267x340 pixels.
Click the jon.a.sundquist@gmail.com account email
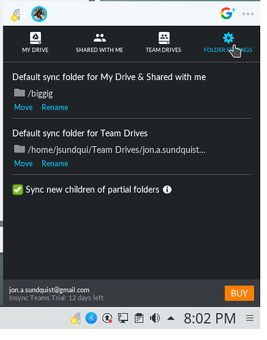point(49,290)
